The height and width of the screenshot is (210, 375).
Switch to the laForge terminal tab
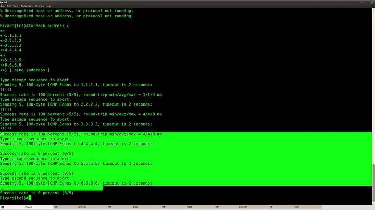click(80, 207)
